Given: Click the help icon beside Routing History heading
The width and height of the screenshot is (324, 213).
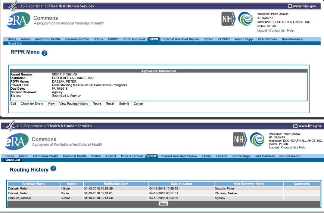Looking at the screenshot, I should pyautogui.click(x=53, y=169).
